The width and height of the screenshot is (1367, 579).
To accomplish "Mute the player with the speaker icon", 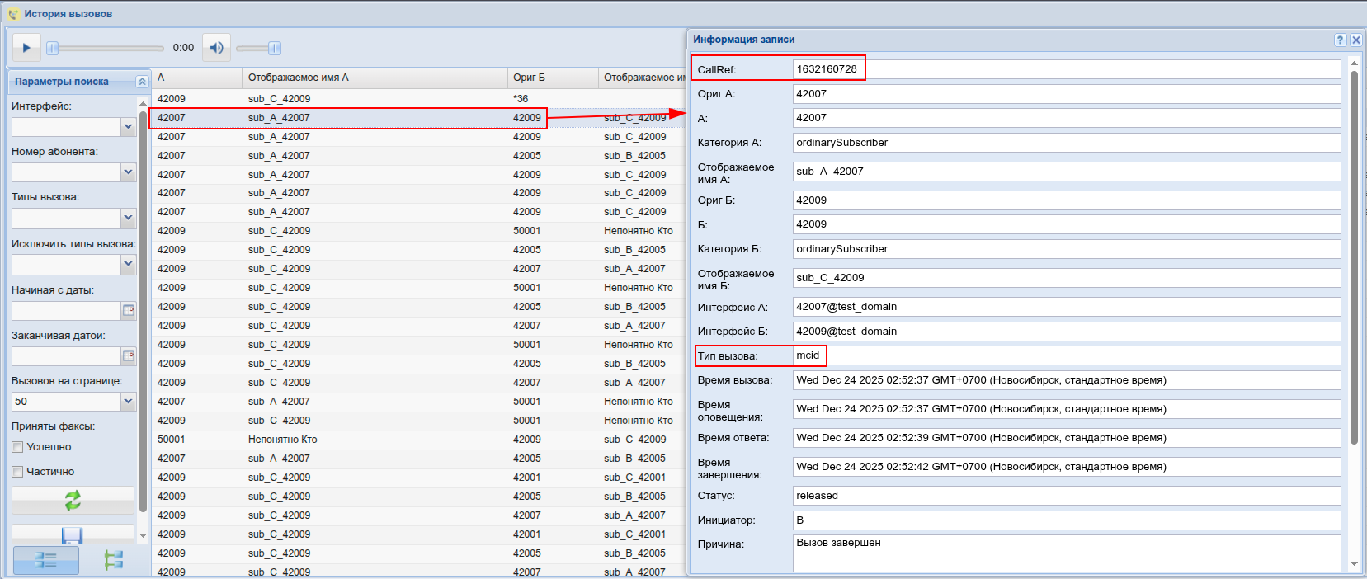I will 216,48.
